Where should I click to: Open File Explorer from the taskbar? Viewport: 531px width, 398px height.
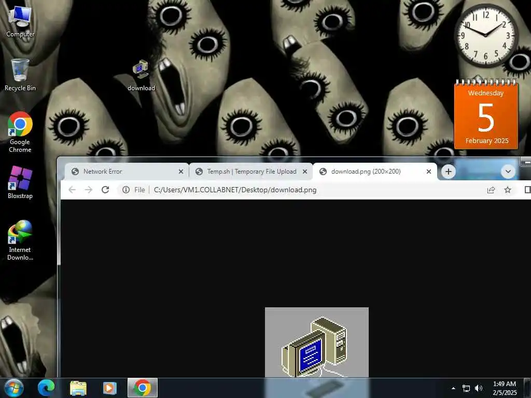78,388
